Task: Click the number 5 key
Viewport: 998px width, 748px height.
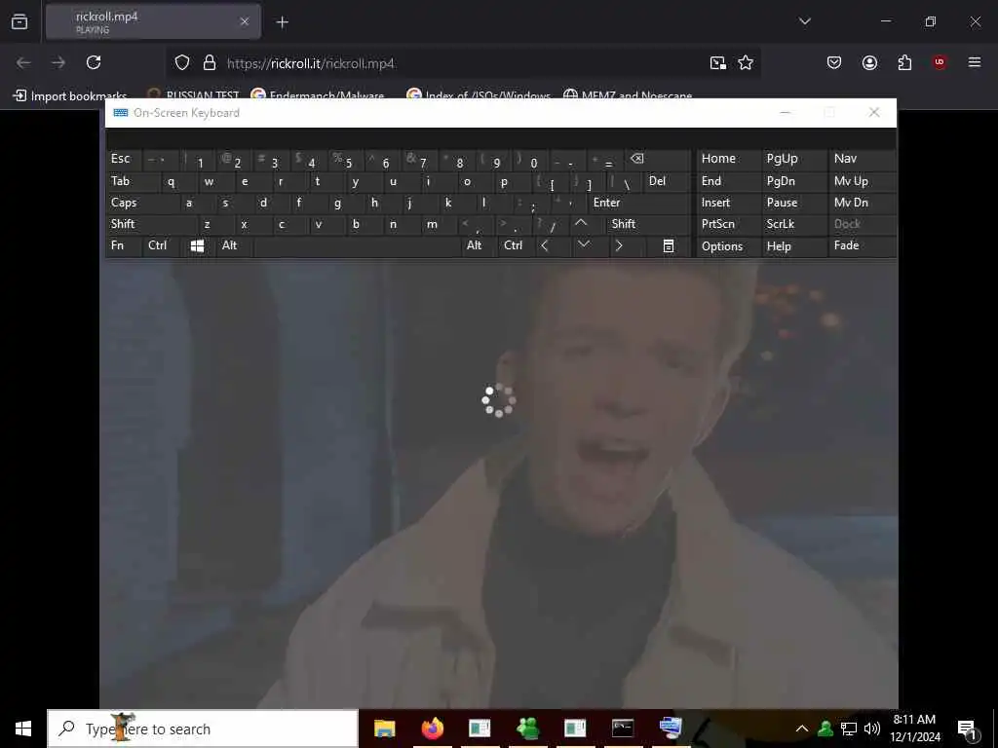Action: [347, 160]
